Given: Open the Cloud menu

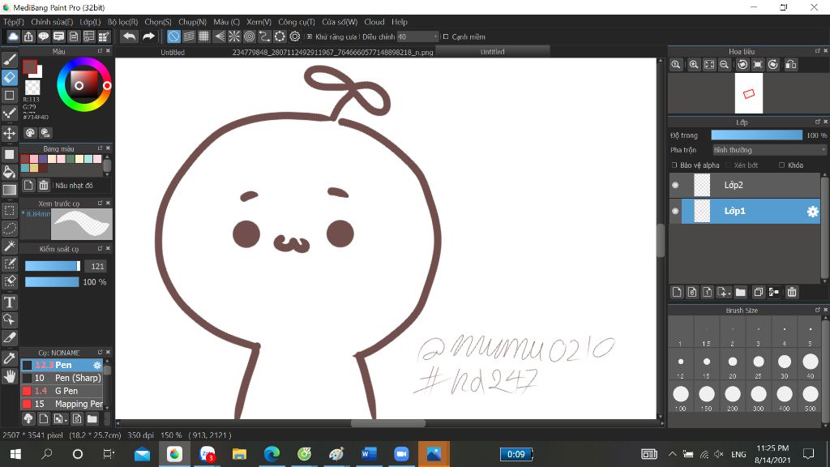Looking at the screenshot, I should [x=374, y=22].
